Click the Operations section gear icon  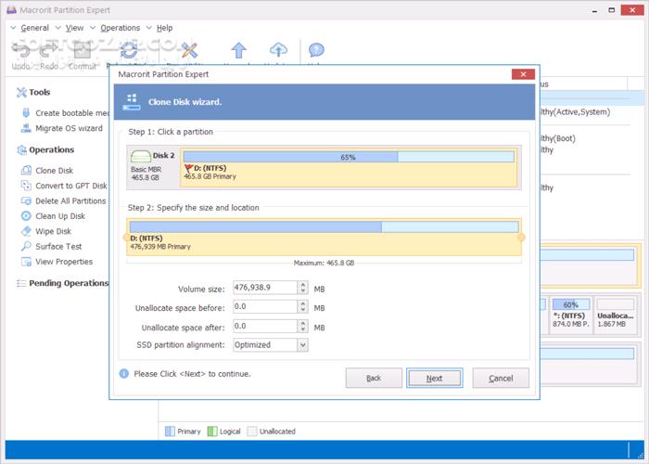[x=21, y=150]
